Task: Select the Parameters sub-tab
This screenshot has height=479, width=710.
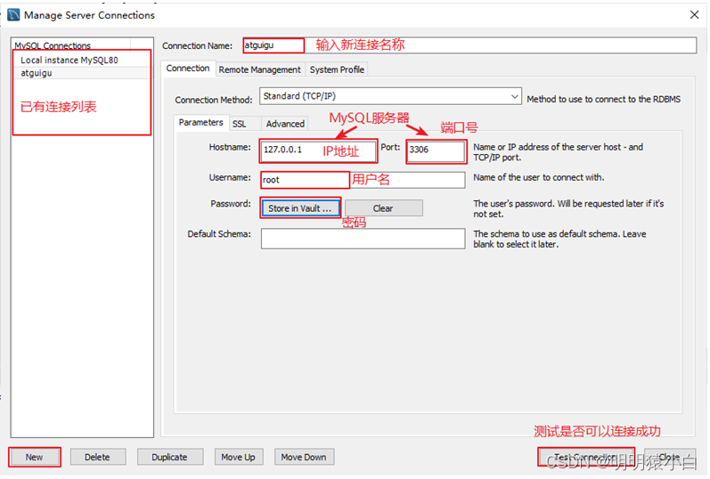Action: pyautogui.click(x=200, y=123)
